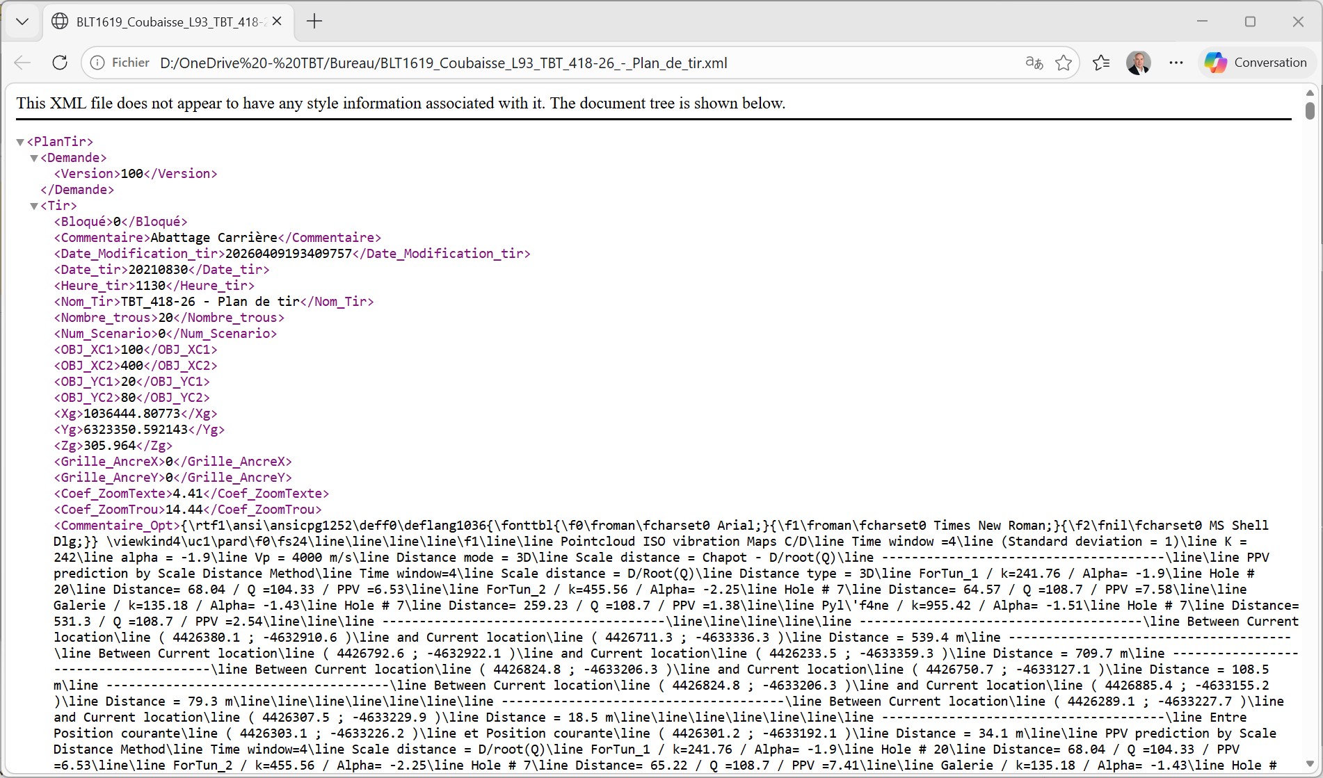The image size is (1323, 778).
Task: Open the tab search chevron dropdown
Action: 22,22
